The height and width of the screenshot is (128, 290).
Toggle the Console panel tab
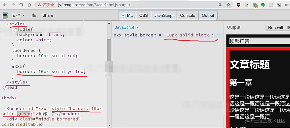click(188, 16)
